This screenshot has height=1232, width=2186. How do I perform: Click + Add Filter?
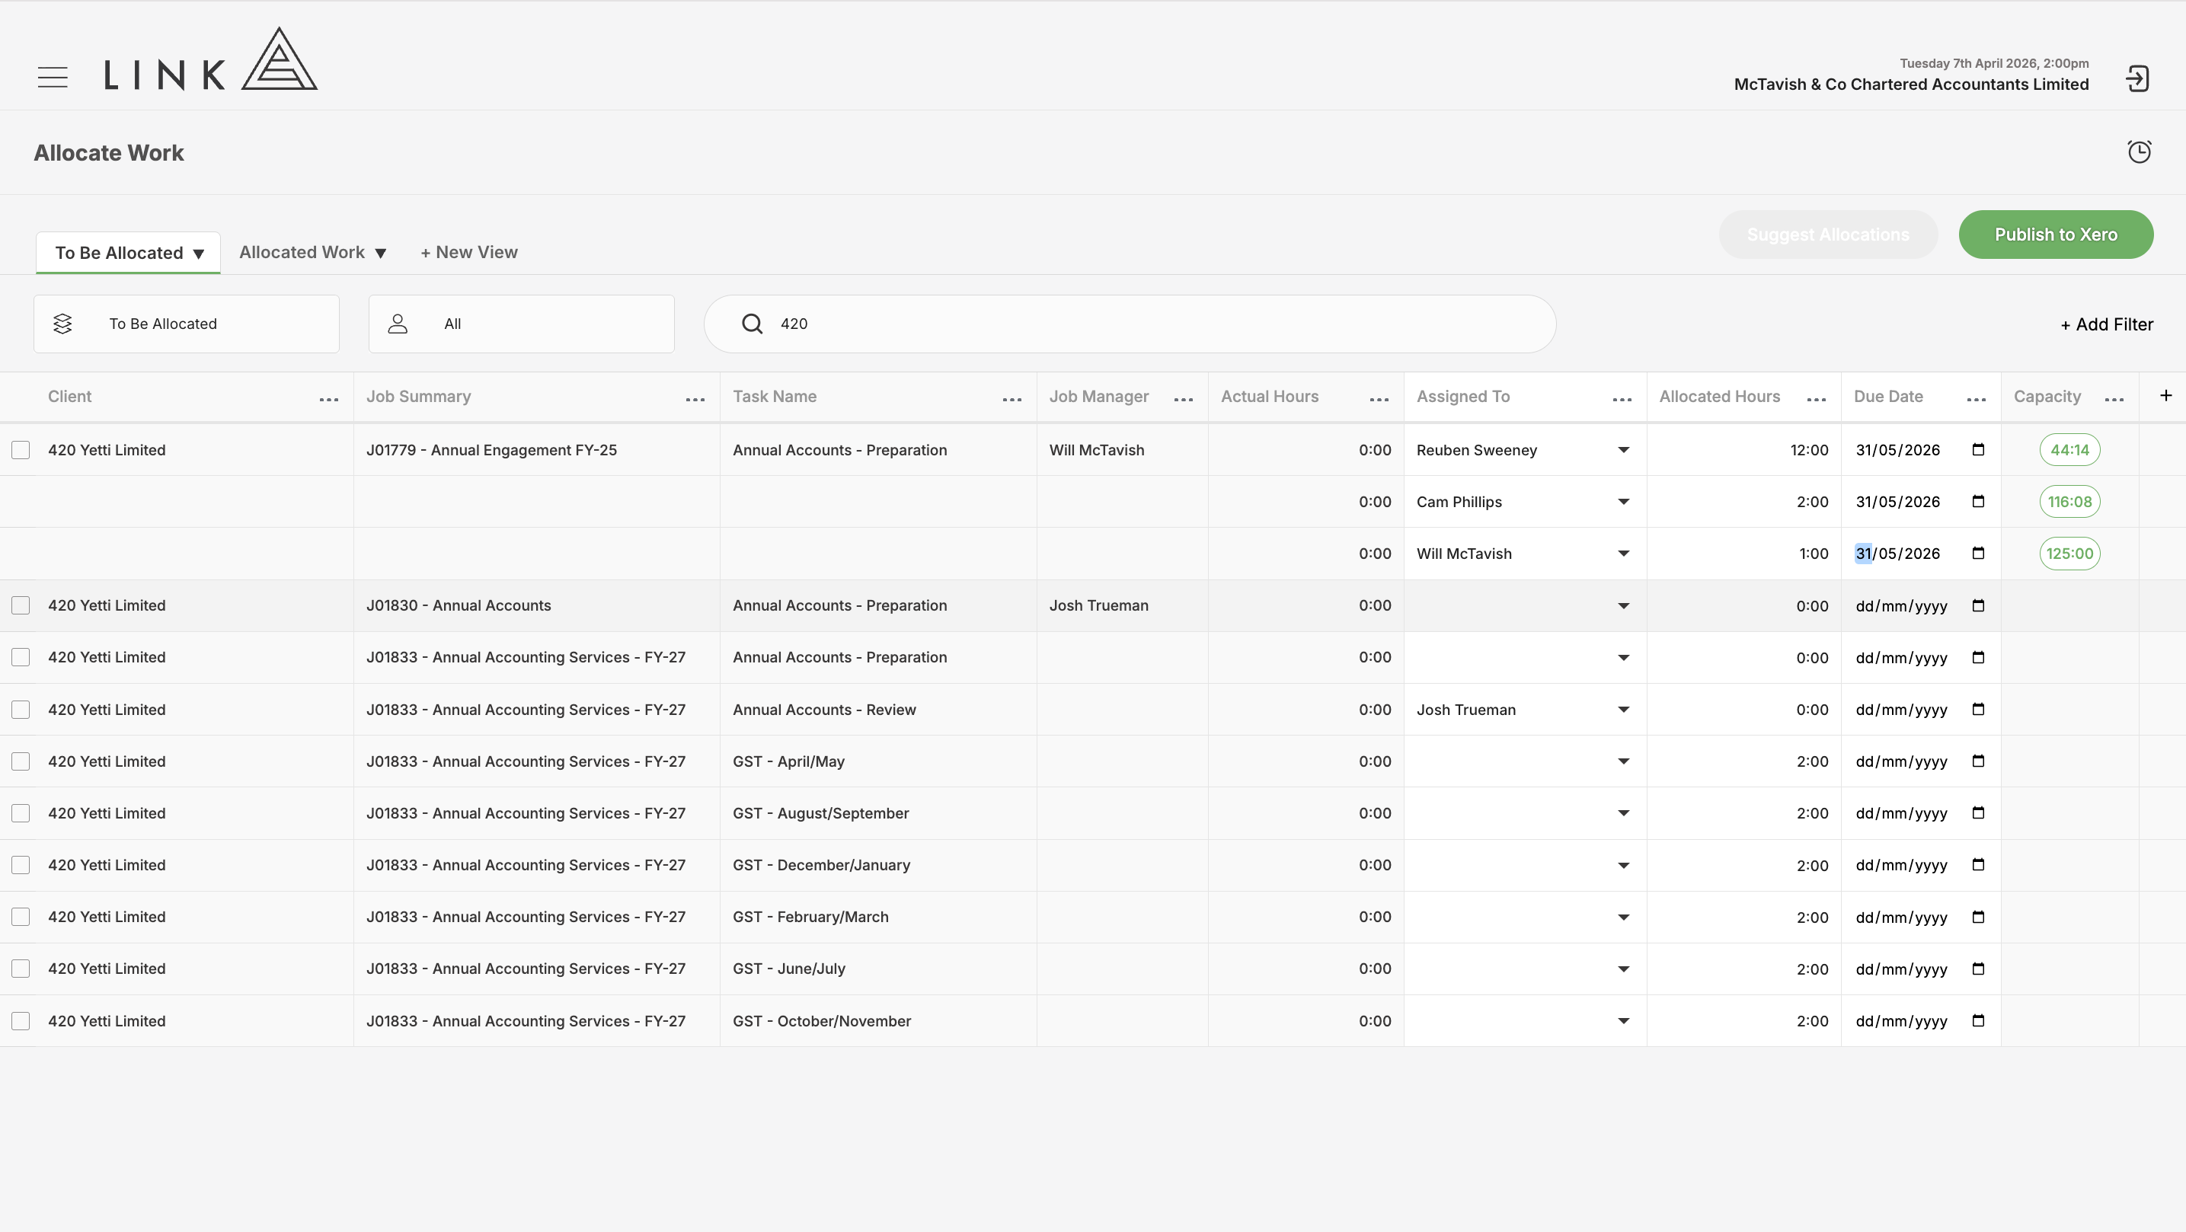2106,324
